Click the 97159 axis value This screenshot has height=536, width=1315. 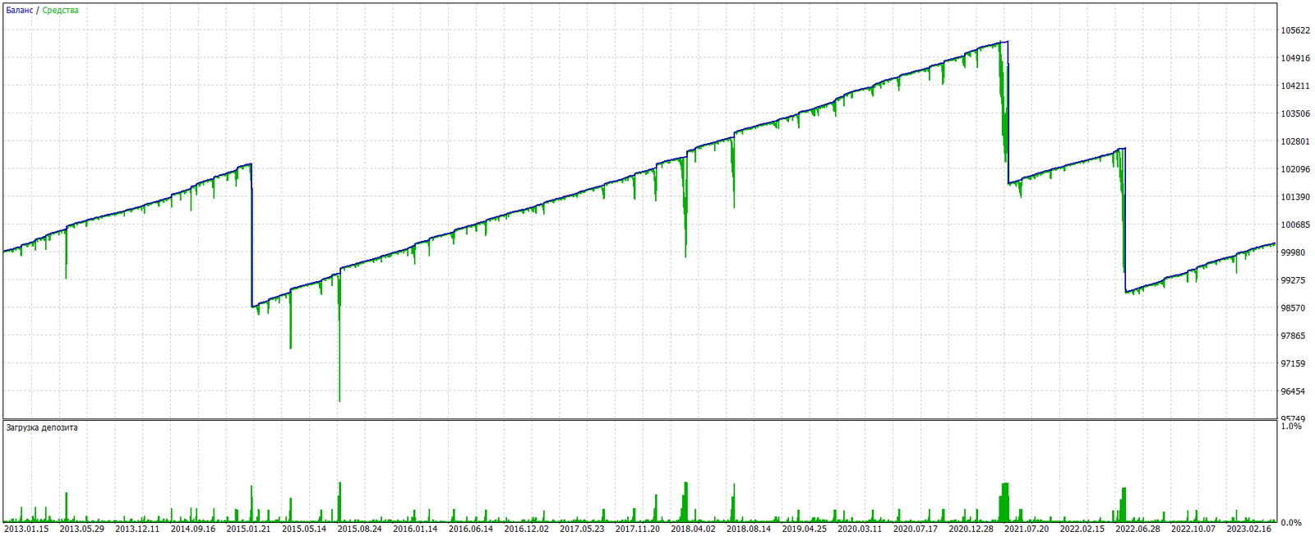(1293, 363)
